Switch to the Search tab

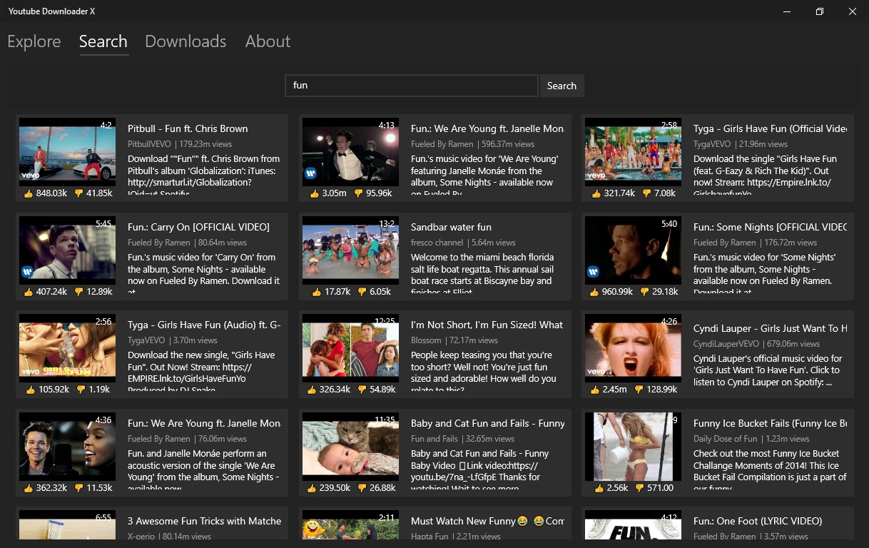pos(103,41)
